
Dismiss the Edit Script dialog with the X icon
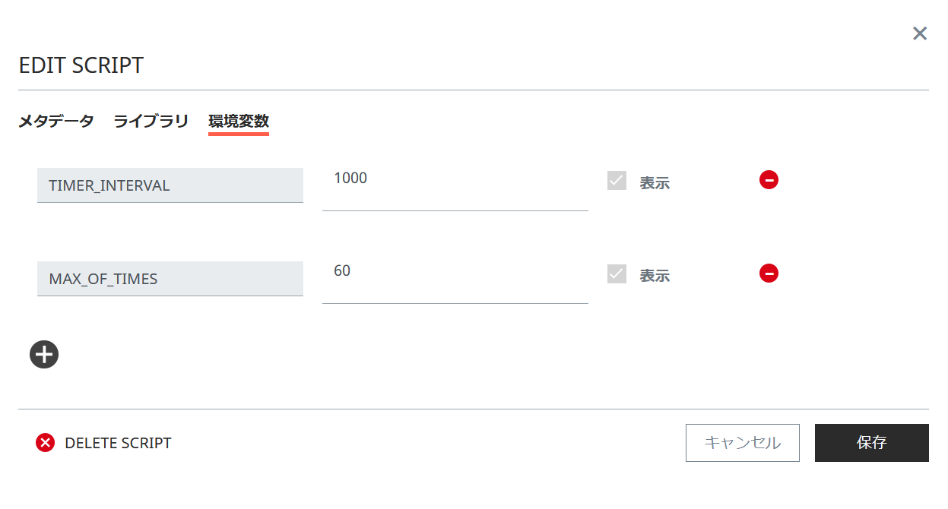pos(919,33)
